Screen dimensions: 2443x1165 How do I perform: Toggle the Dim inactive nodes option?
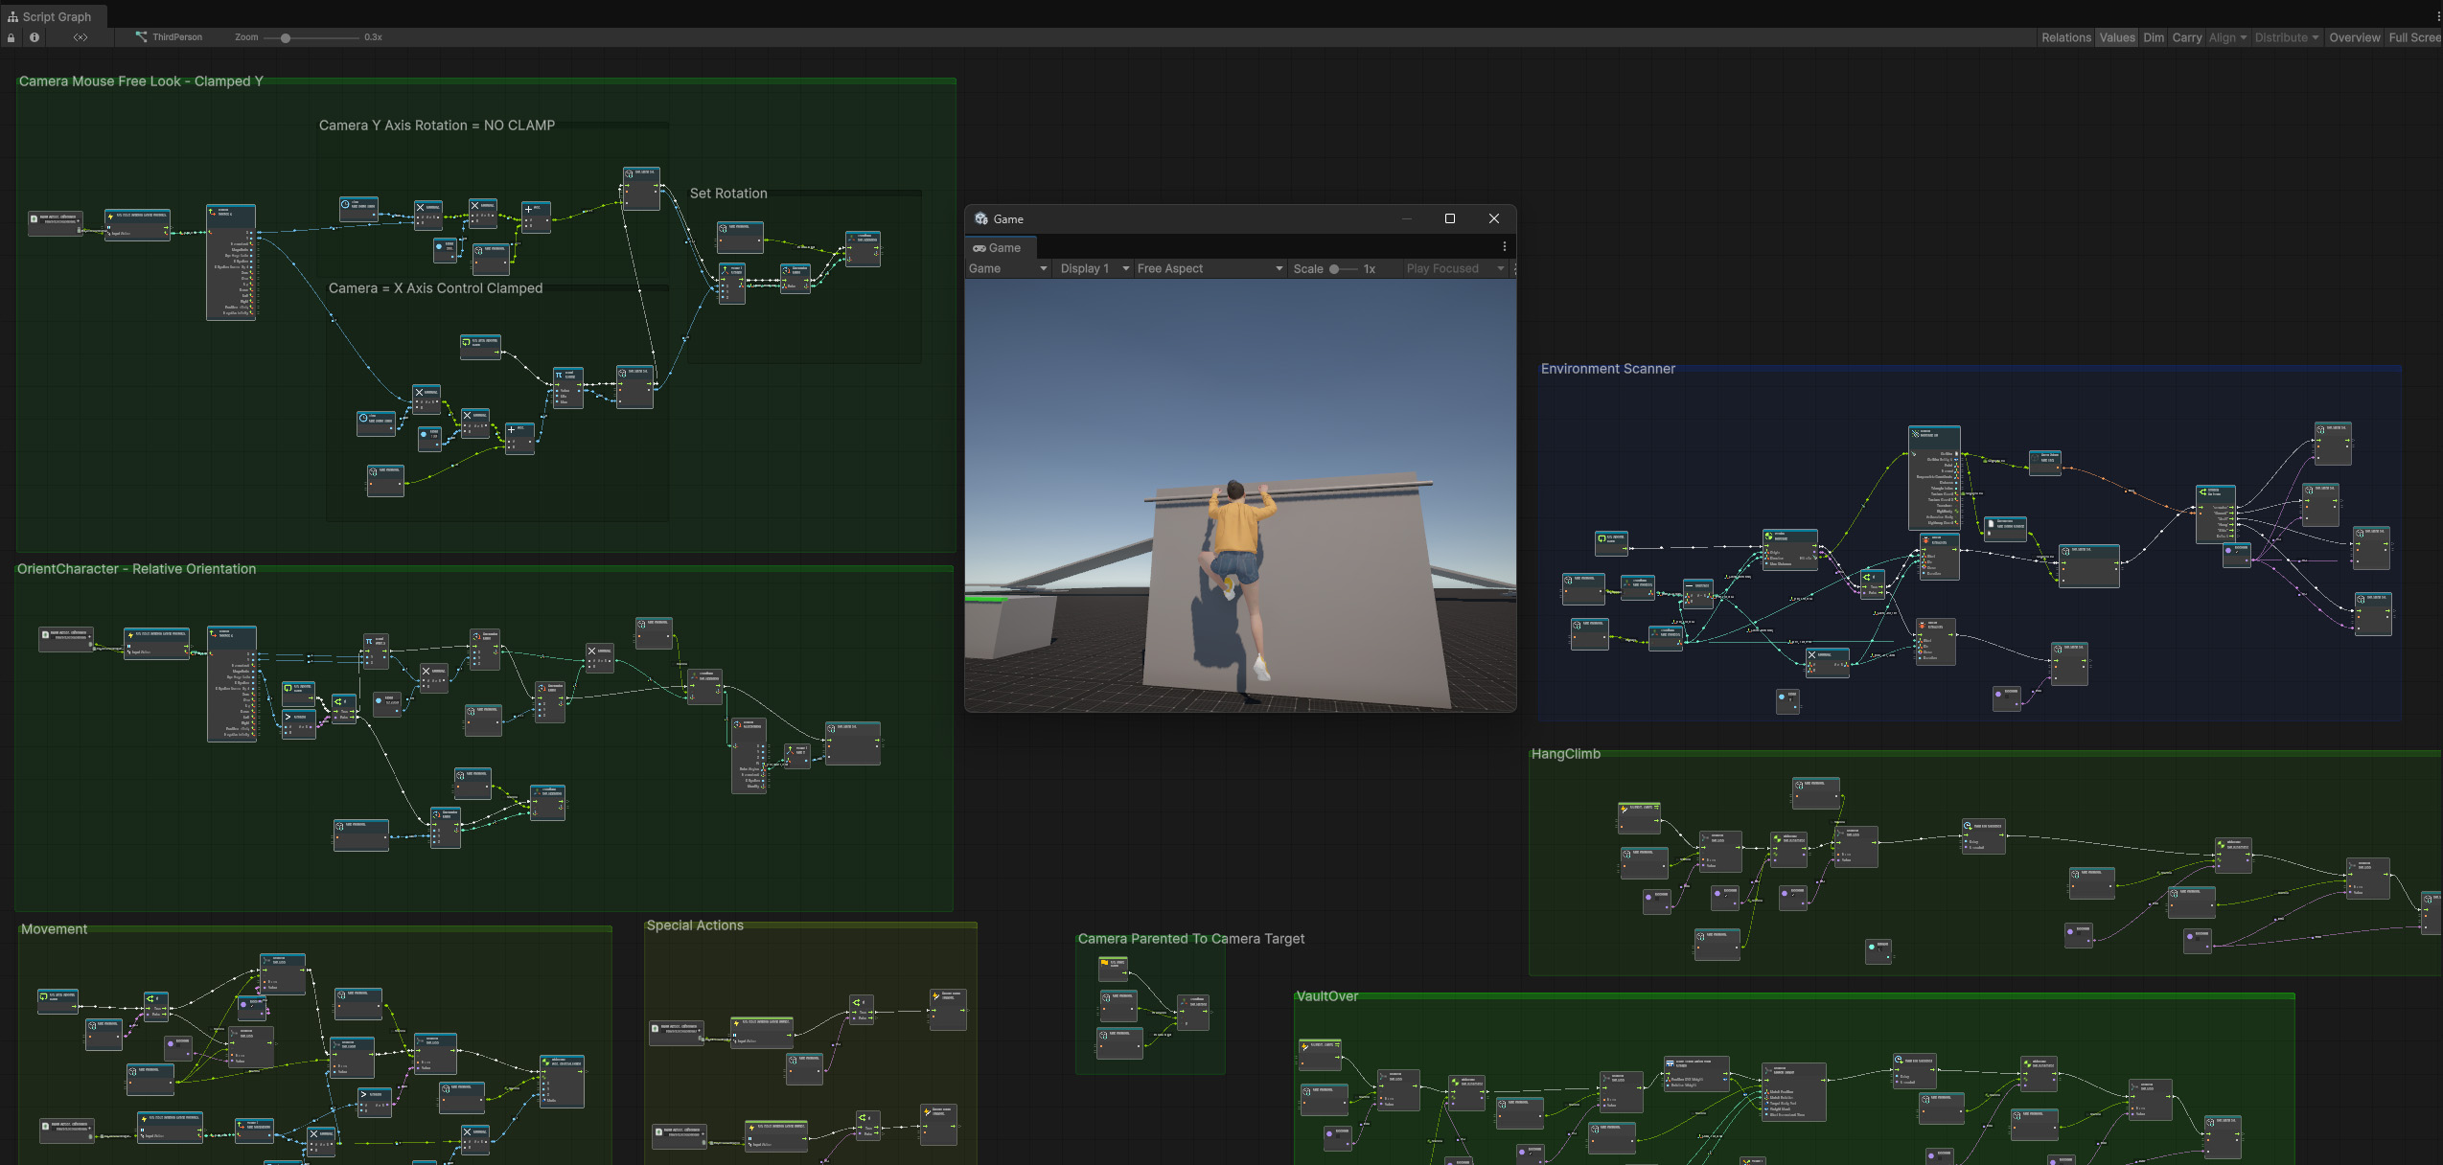(x=2154, y=37)
